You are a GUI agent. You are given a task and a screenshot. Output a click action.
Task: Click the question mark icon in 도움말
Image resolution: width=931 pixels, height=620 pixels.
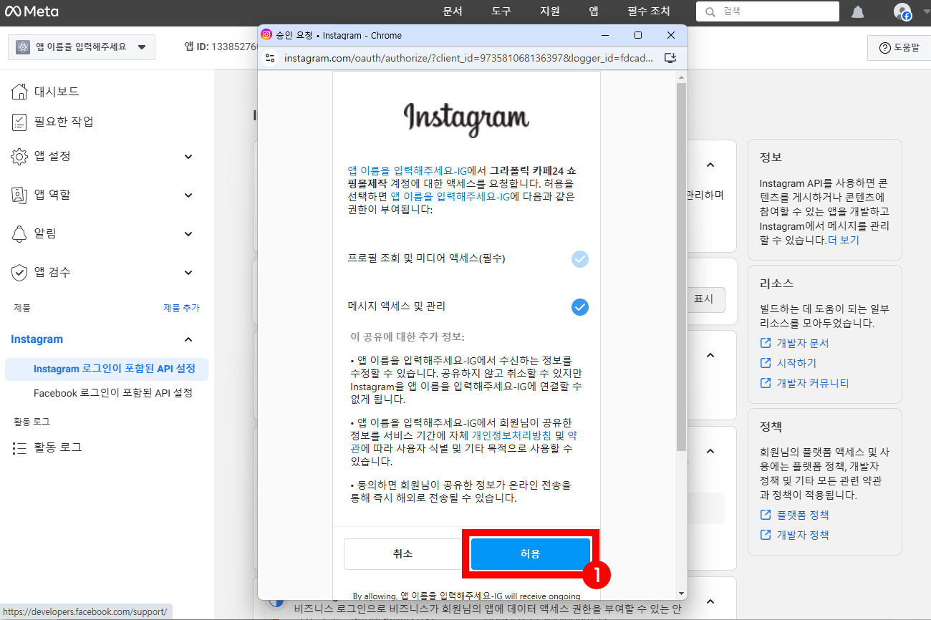(884, 47)
